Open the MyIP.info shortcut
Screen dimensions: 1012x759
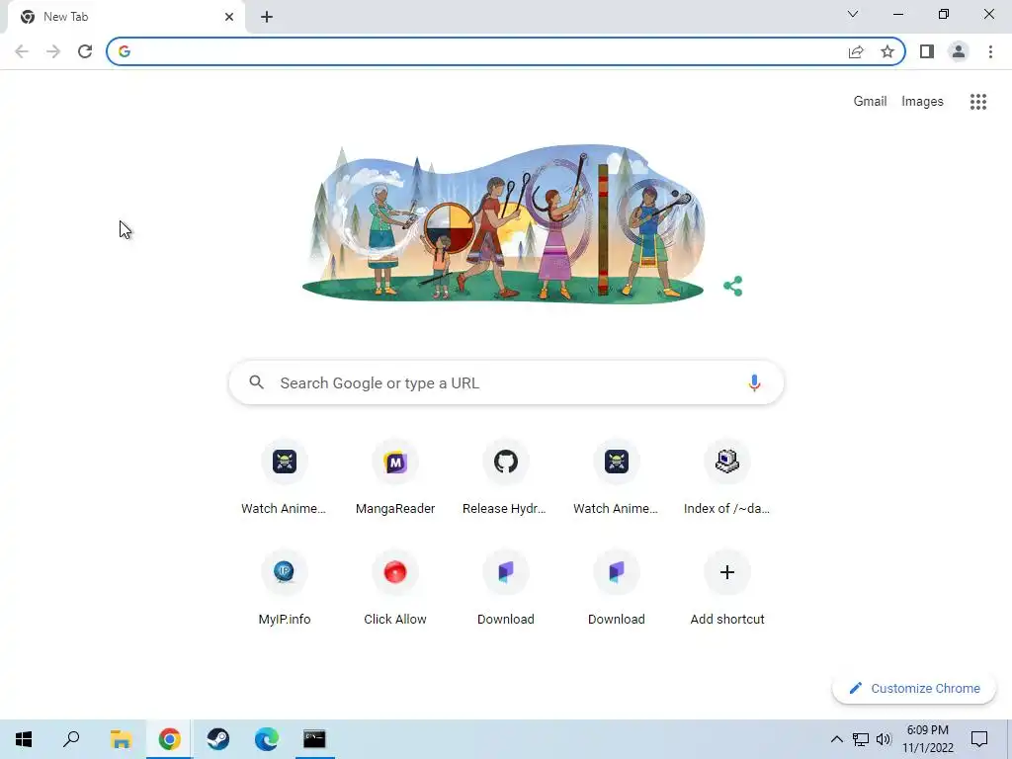284,588
